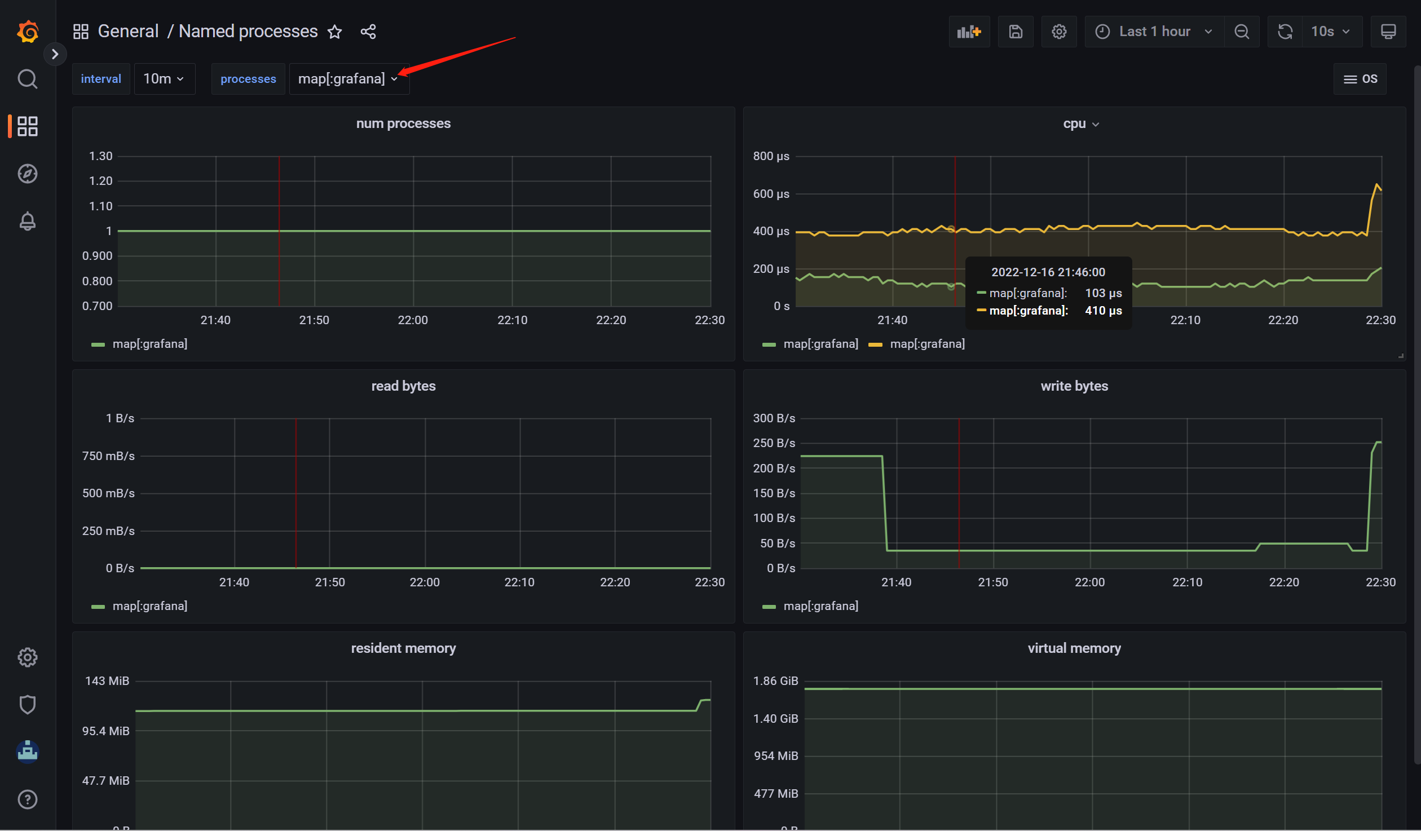Click yellow color swatch in cpu legend
This screenshot has height=831, width=1421.
[x=875, y=344]
